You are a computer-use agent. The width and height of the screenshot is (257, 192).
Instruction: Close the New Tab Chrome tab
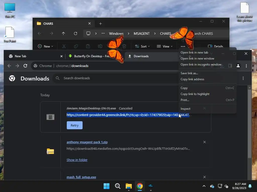(x=61, y=56)
